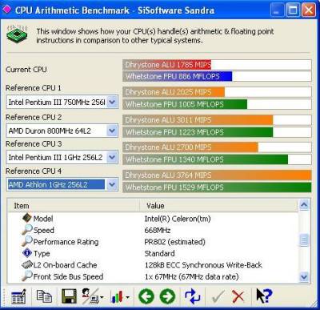Open the user and computer options icon
Viewport: 320px width, 310px height.
click(x=90, y=296)
